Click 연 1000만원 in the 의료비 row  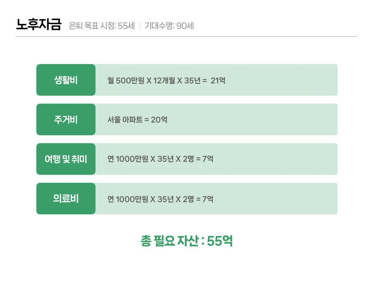[x=127, y=199]
